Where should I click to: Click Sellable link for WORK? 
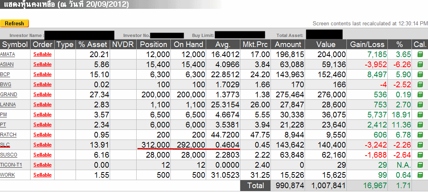[42, 175]
